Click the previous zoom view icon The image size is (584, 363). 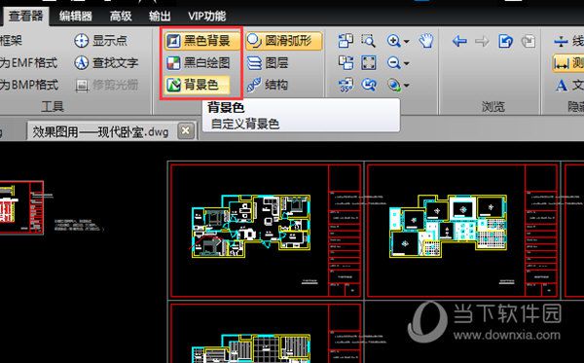click(368, 85)
